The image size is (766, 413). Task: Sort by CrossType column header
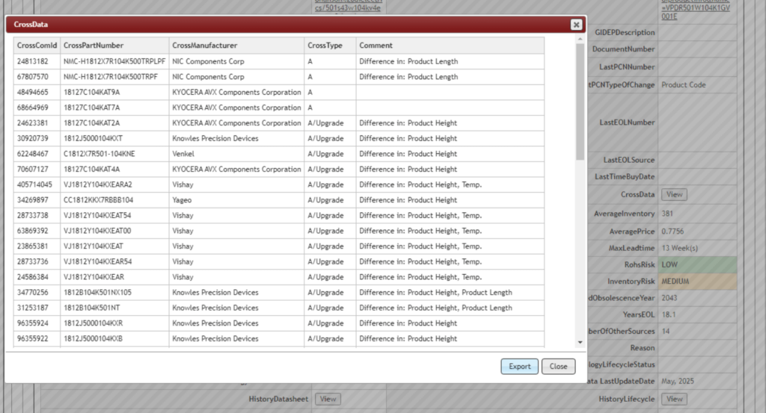pyautogui.click(x=330, y=46)
